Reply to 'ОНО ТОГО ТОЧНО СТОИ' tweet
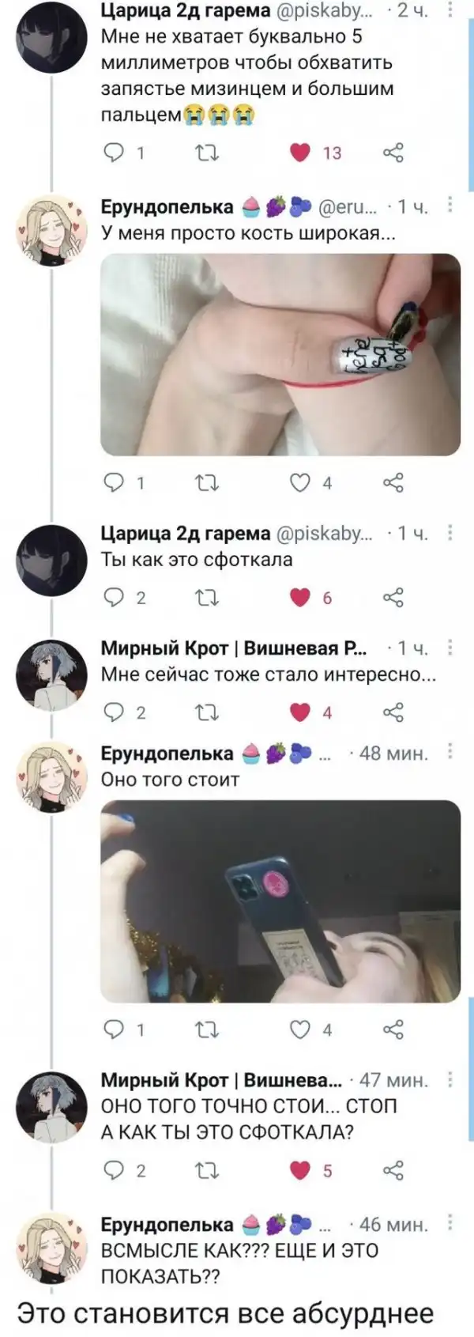The height and width of the screenshot is (1337, 474). point(115,1170)
